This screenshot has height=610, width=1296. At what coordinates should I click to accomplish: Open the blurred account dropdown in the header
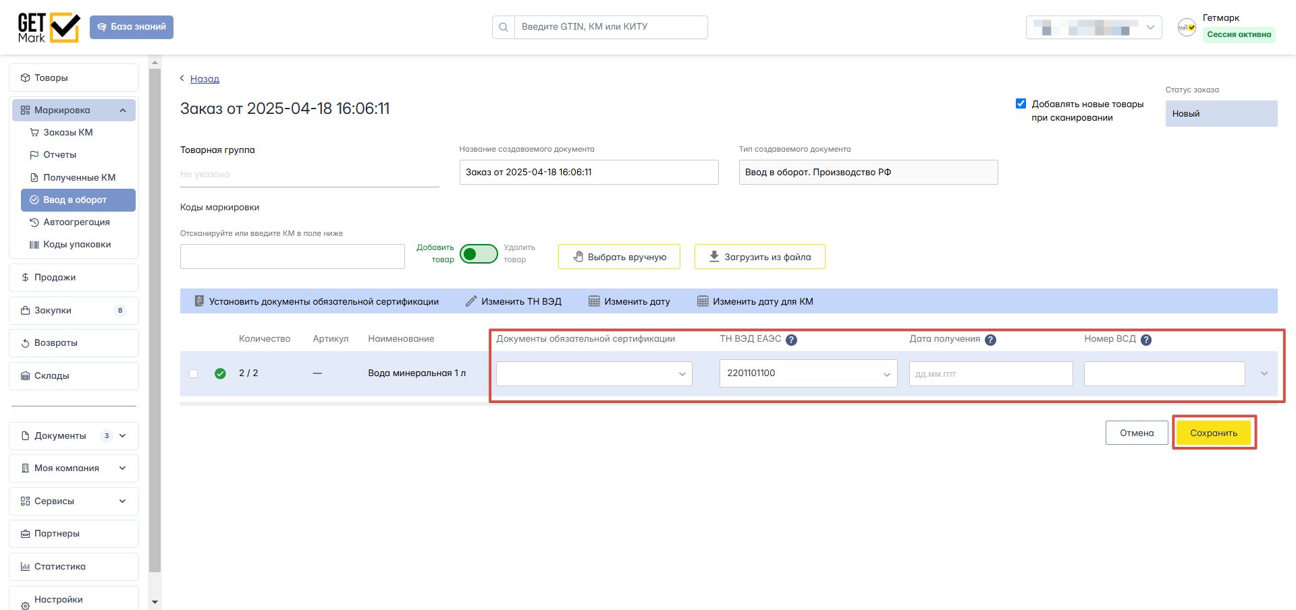1093,28
